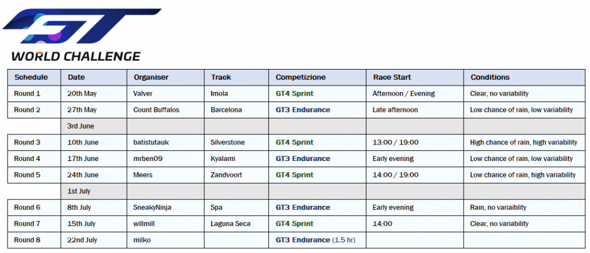
Task: Click the 14:00 / 19:00 race start
Action: 395,175
